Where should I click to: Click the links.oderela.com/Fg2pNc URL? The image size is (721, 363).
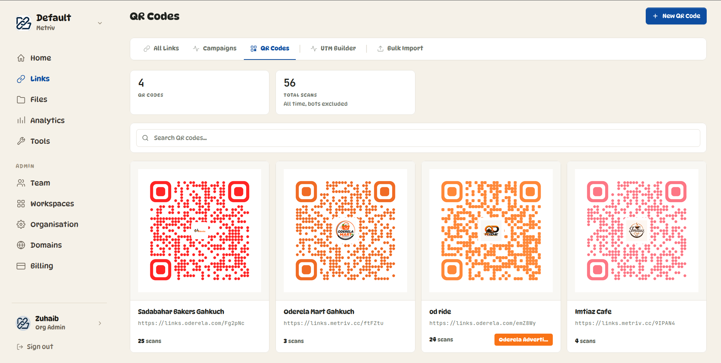(x=191, y=323)
